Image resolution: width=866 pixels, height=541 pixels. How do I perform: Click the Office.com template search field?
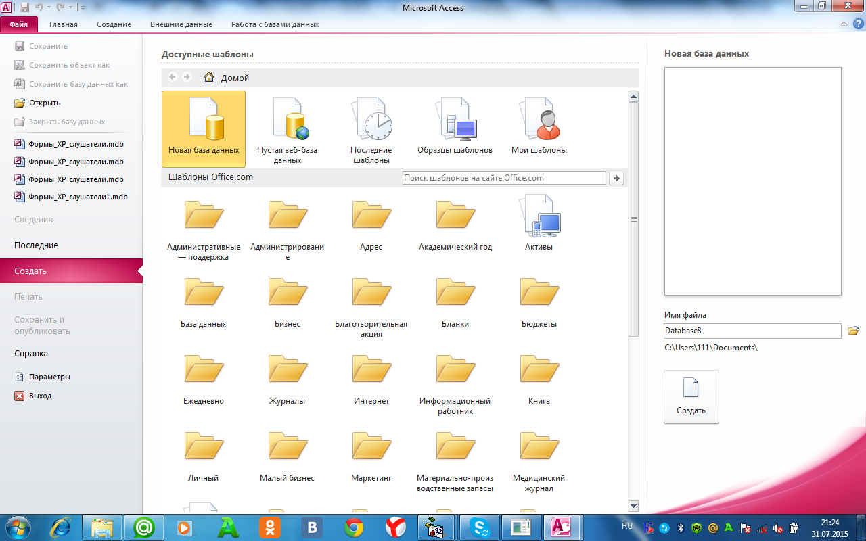click(504, 178)
